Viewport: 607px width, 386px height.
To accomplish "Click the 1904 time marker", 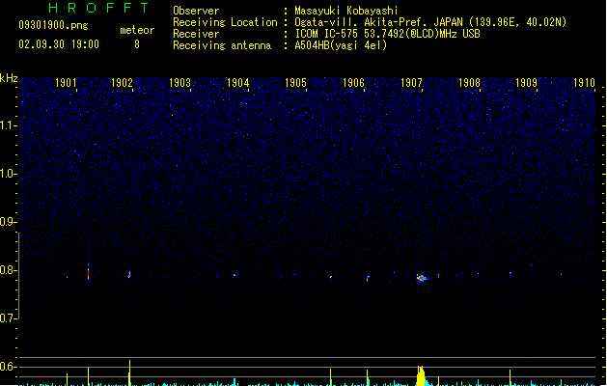I will click(237, 83).
